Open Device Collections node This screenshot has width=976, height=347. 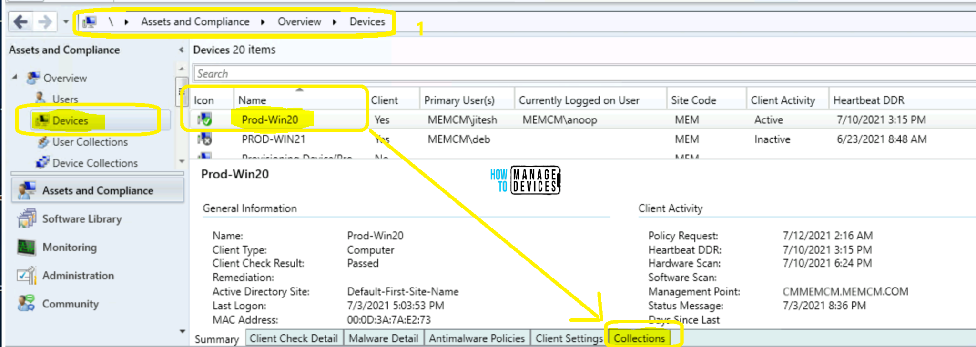click(95, 163)
